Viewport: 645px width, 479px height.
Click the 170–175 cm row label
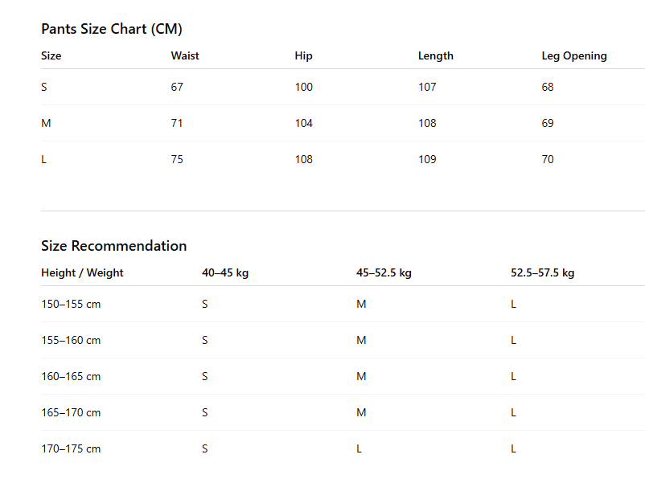[x=71, y=448]
